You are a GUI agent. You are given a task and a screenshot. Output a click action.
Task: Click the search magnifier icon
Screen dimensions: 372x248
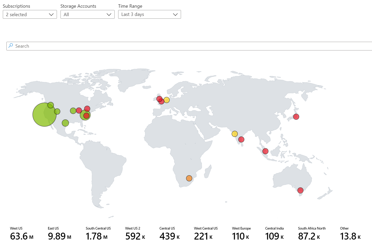click(x=11, y=46)
